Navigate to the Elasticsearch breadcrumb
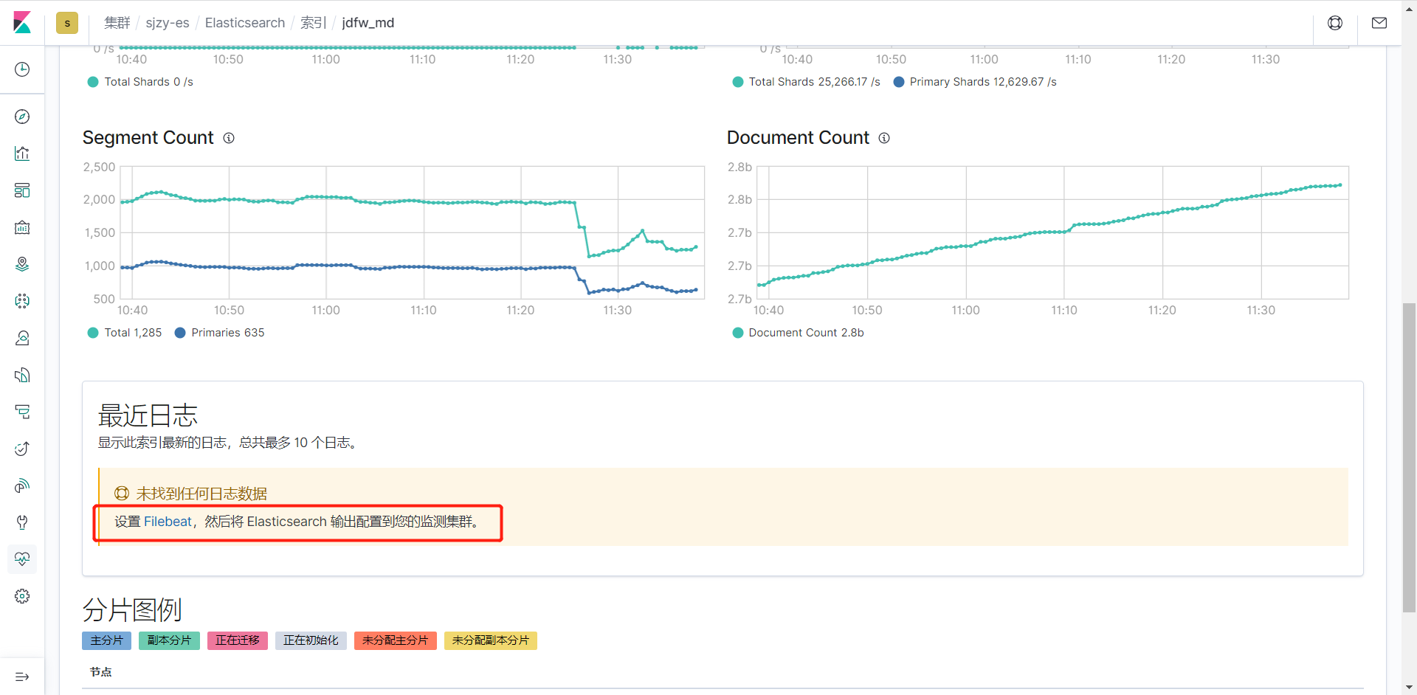The image size is (1417, 695). coord(244,23)
